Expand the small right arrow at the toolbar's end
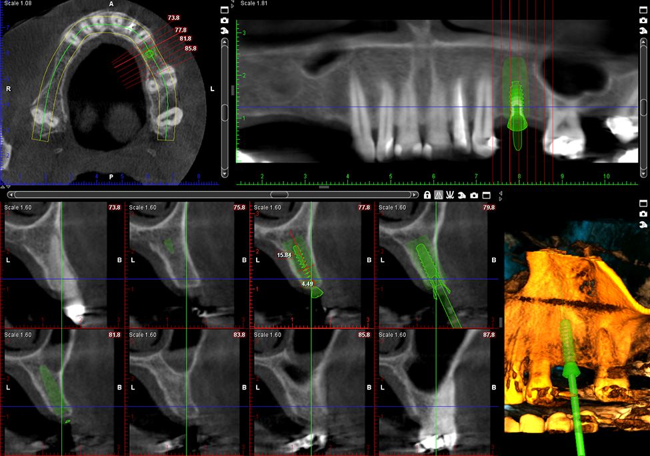Screen dimensions: 650x456 pos(502,198)
